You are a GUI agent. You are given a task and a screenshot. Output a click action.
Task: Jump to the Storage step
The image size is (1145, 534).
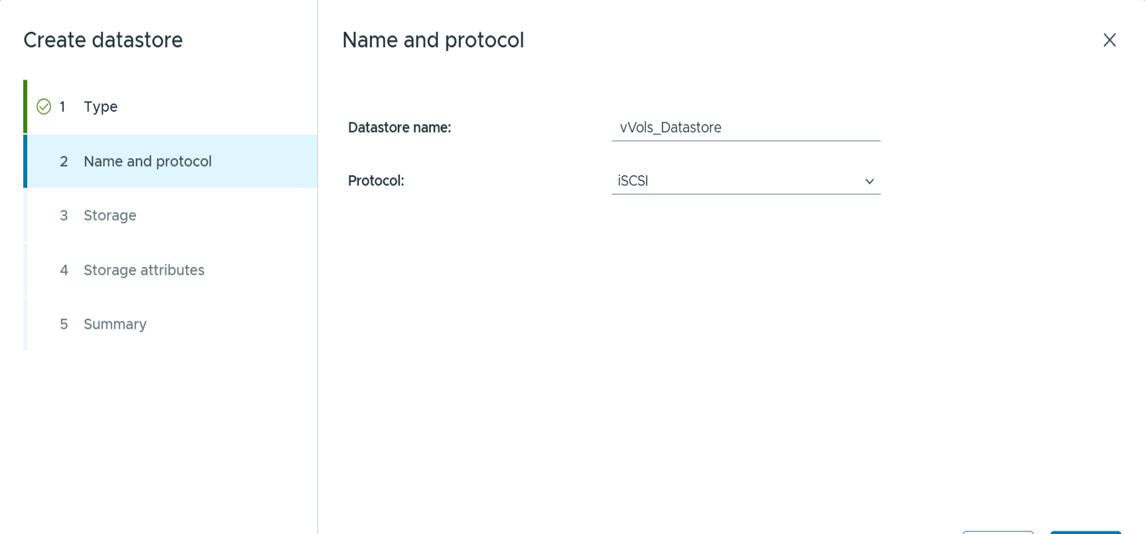(x=110, y=216)
